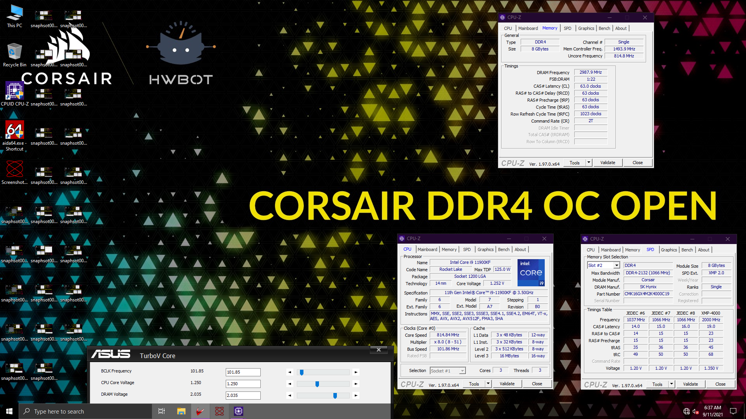Click Close button in Memory CPU-Z window
Image resolution: width=746 pixels, height=419 pixels.
click(x=638, y=163)
